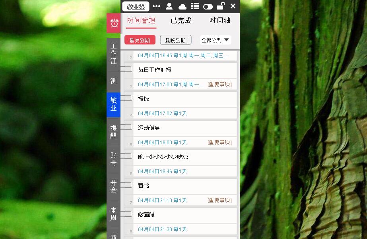Click the cloud sync icon
The image size is (367, 239).
[x=183, y=7]
